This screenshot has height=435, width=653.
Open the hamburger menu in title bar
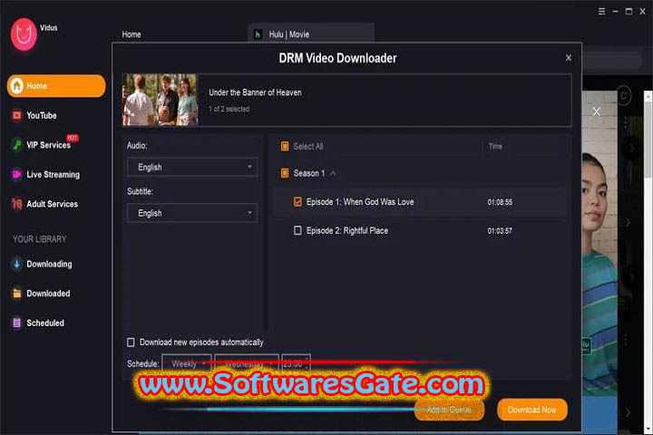point(602,12)
